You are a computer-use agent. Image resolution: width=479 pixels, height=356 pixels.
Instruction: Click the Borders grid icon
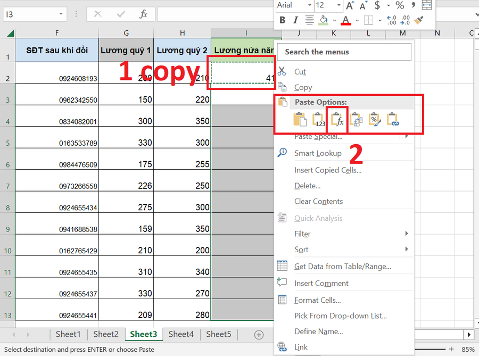point(368,20)
